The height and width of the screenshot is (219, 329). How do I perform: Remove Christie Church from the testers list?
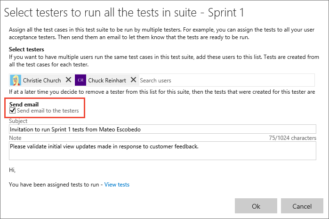68,80
